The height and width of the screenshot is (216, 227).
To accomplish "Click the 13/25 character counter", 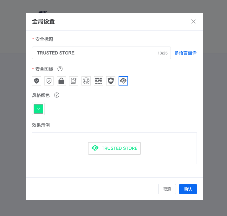I will coord(163,53).
